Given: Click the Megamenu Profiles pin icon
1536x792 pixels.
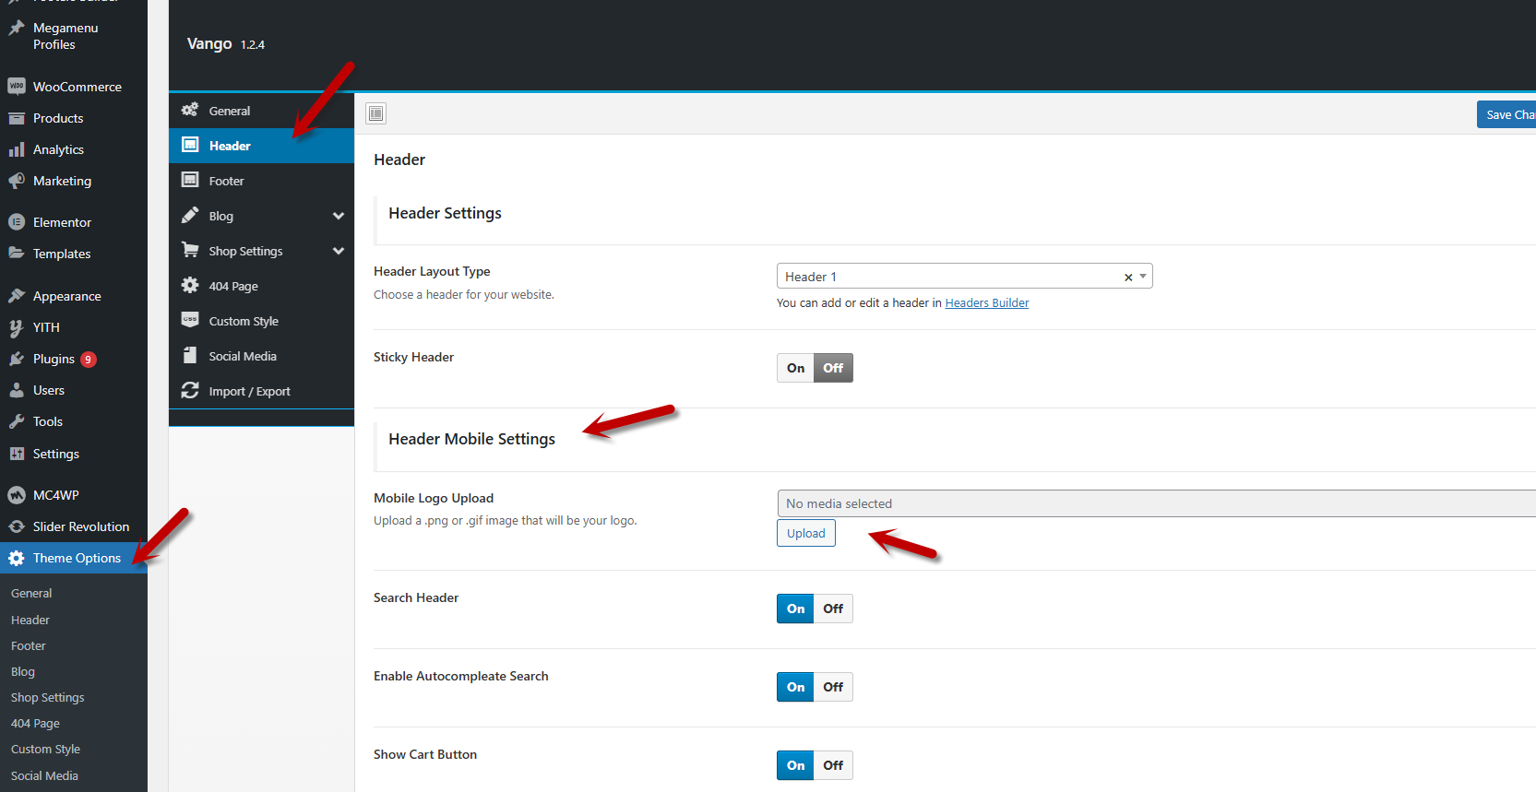Looking at the screenshot, I should pos(17,29).
